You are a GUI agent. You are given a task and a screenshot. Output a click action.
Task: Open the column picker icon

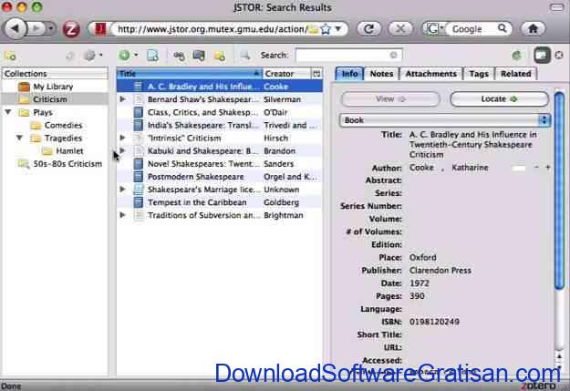point(316,74)
